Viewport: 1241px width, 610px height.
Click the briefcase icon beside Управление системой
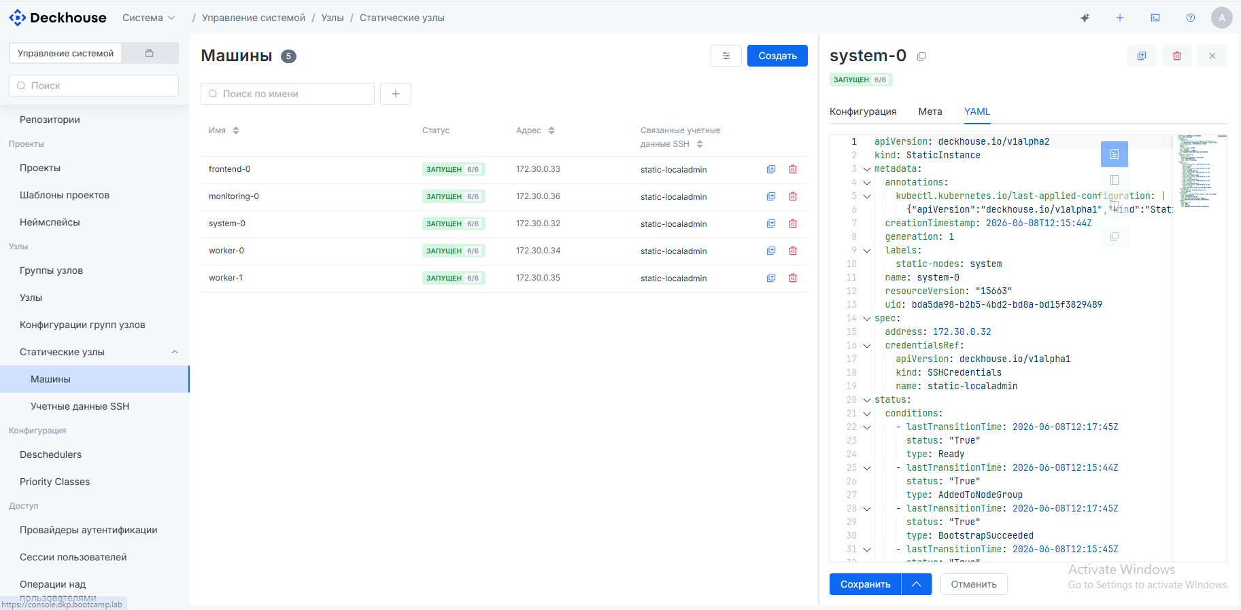click(x=150, y=53)
